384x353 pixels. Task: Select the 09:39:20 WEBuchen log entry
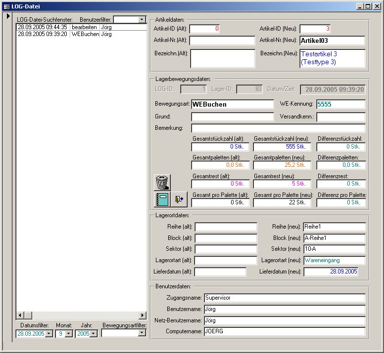pos(64,34)
